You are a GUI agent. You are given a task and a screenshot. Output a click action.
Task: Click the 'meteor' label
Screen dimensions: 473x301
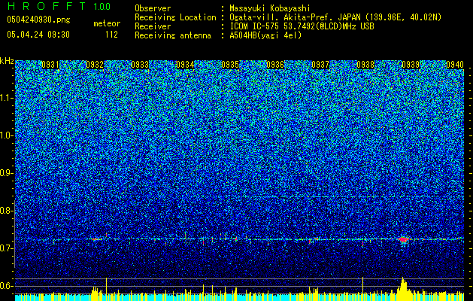[x=107, y=23]
